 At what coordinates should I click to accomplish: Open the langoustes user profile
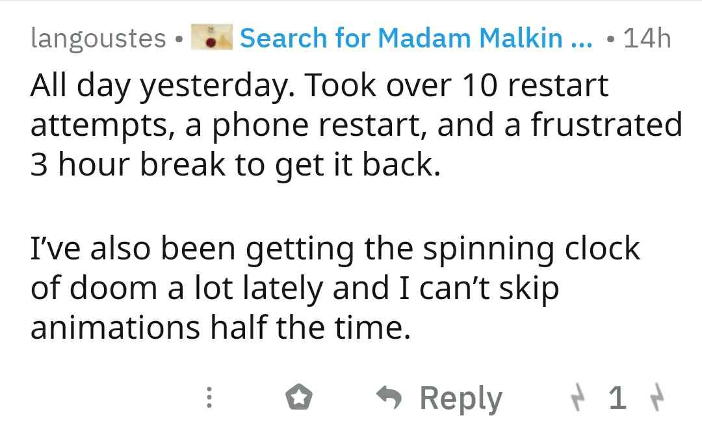pyautogui.click(x=97, y=39)
